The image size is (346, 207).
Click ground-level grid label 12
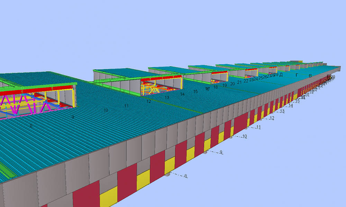(272, 118)
